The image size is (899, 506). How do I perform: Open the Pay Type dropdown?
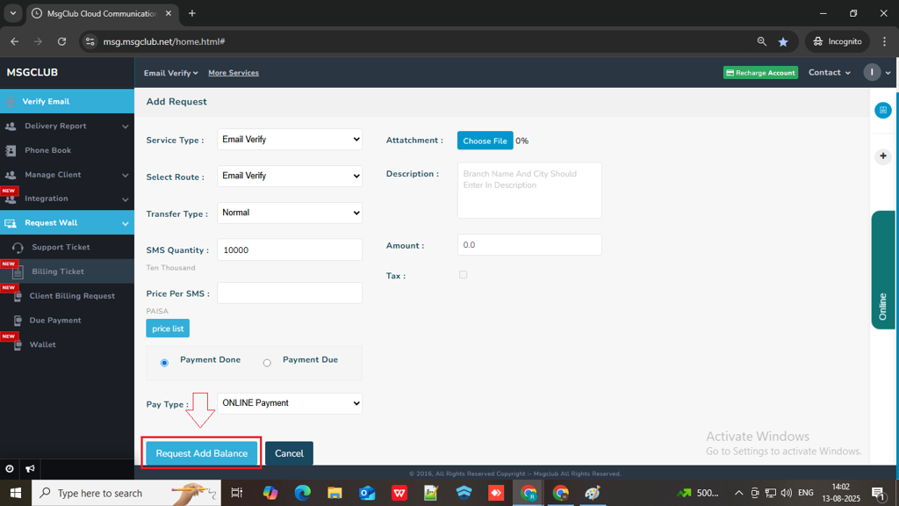[x=290, y=403]
